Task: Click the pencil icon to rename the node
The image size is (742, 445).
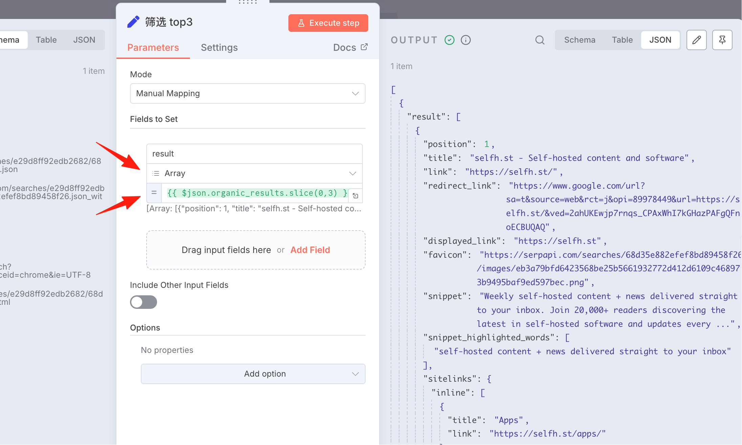Action: pos(133,22)
